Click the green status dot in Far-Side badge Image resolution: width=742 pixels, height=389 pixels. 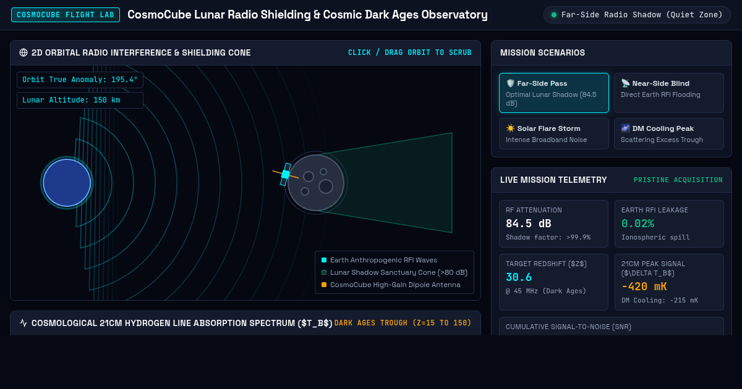coord(554,15)
